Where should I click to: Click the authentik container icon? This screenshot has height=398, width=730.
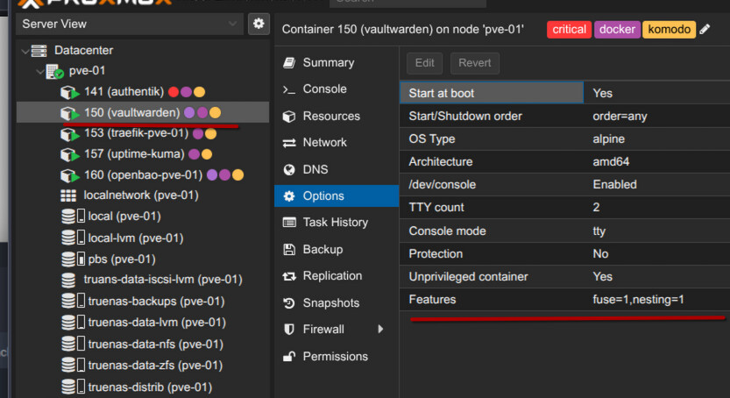pyautogui.click(x=69, y=92)
